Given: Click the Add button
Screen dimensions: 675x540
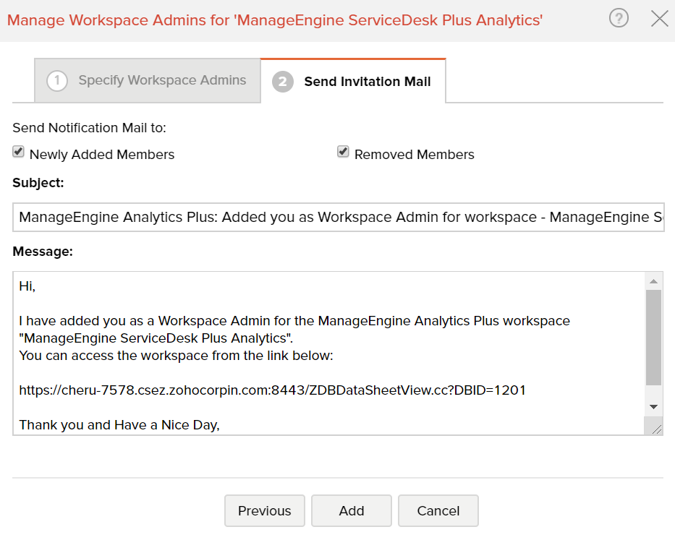Looking at the screenshot, I should [x=352, y=511].
